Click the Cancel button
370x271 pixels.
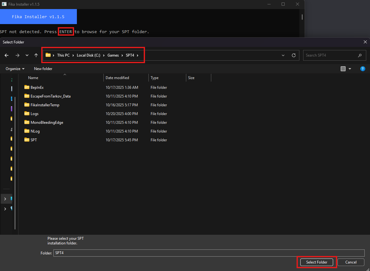351,262
